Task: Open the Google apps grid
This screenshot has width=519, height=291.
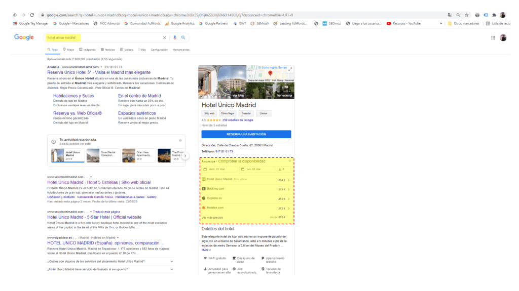Action: tap(493, 37)
